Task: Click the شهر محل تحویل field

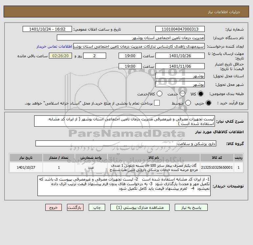Action: coord(180,84)
